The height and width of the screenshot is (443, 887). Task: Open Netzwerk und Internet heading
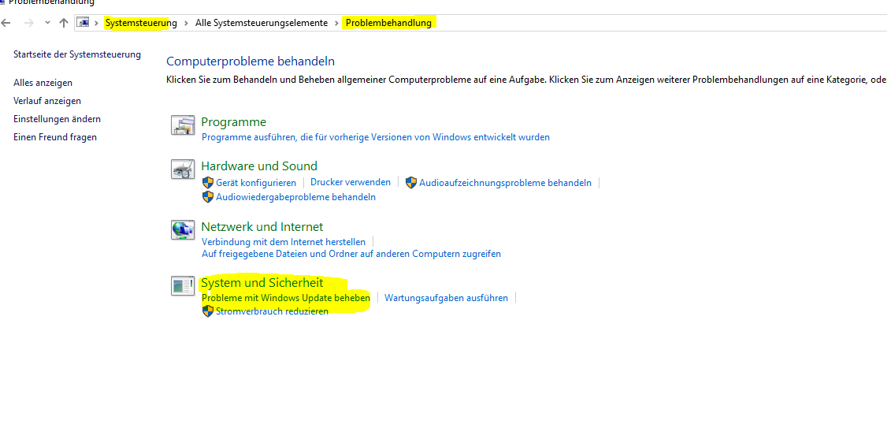pyautogui.click(x=262, y=226)
